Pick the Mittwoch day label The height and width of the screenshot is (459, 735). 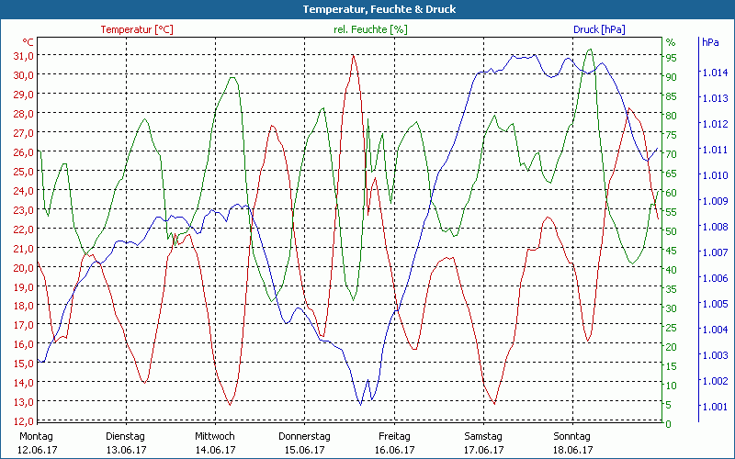[x=215, y=436]
